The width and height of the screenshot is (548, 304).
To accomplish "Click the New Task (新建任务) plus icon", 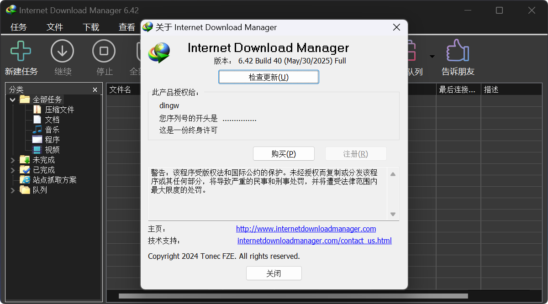I will [21, 51].
